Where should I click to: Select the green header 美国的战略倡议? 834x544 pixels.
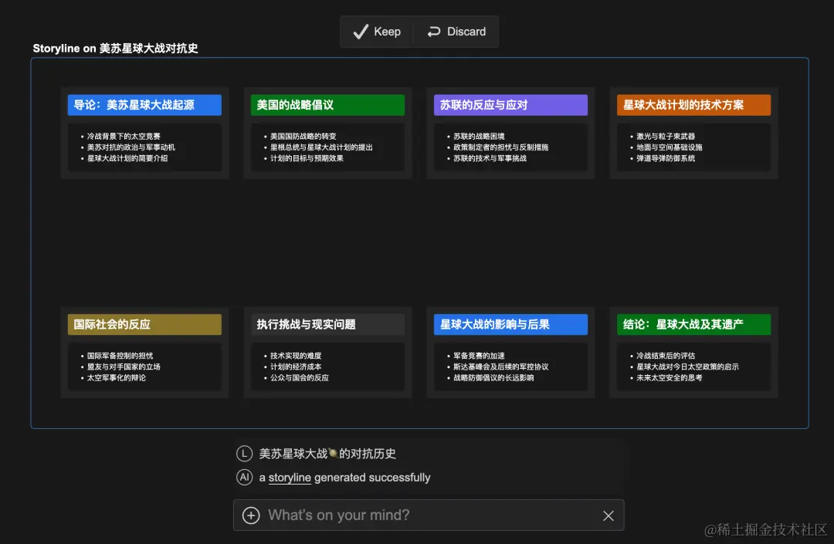(x=327, y=105)
